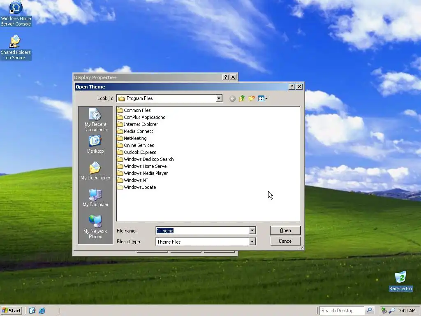Click the Open Theme help button
The width and height of the screenshot is (421, 316).
click(292, 86)
